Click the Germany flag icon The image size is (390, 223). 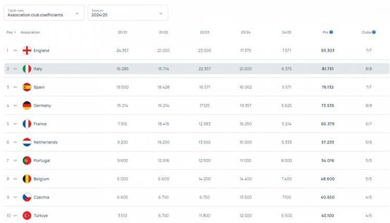[x=27, y=106]
